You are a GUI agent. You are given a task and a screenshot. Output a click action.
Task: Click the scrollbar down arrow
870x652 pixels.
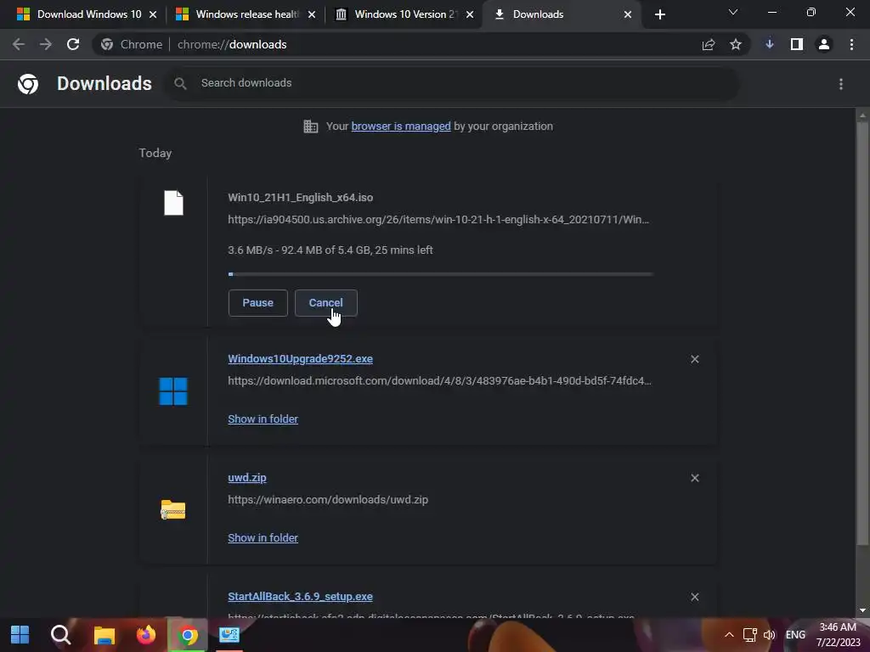coord(862,610)
